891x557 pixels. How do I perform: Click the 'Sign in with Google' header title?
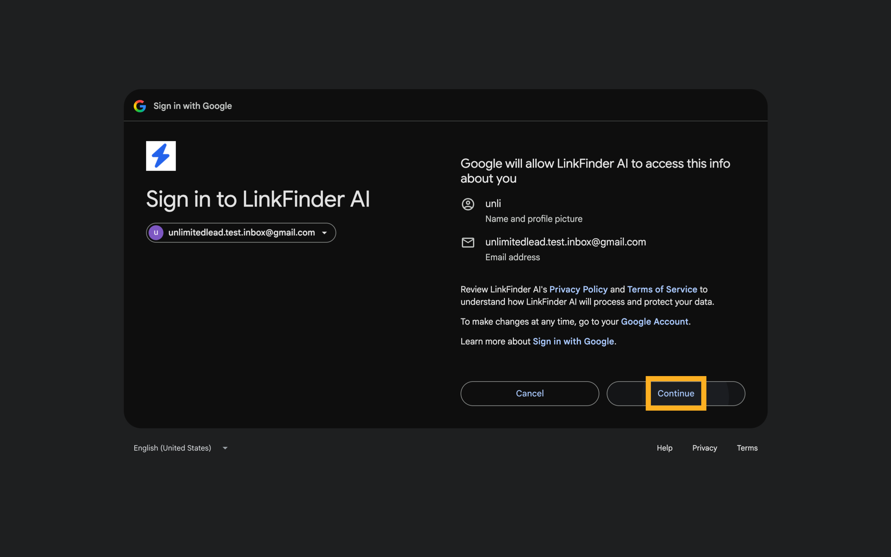(x=193, y=106)
